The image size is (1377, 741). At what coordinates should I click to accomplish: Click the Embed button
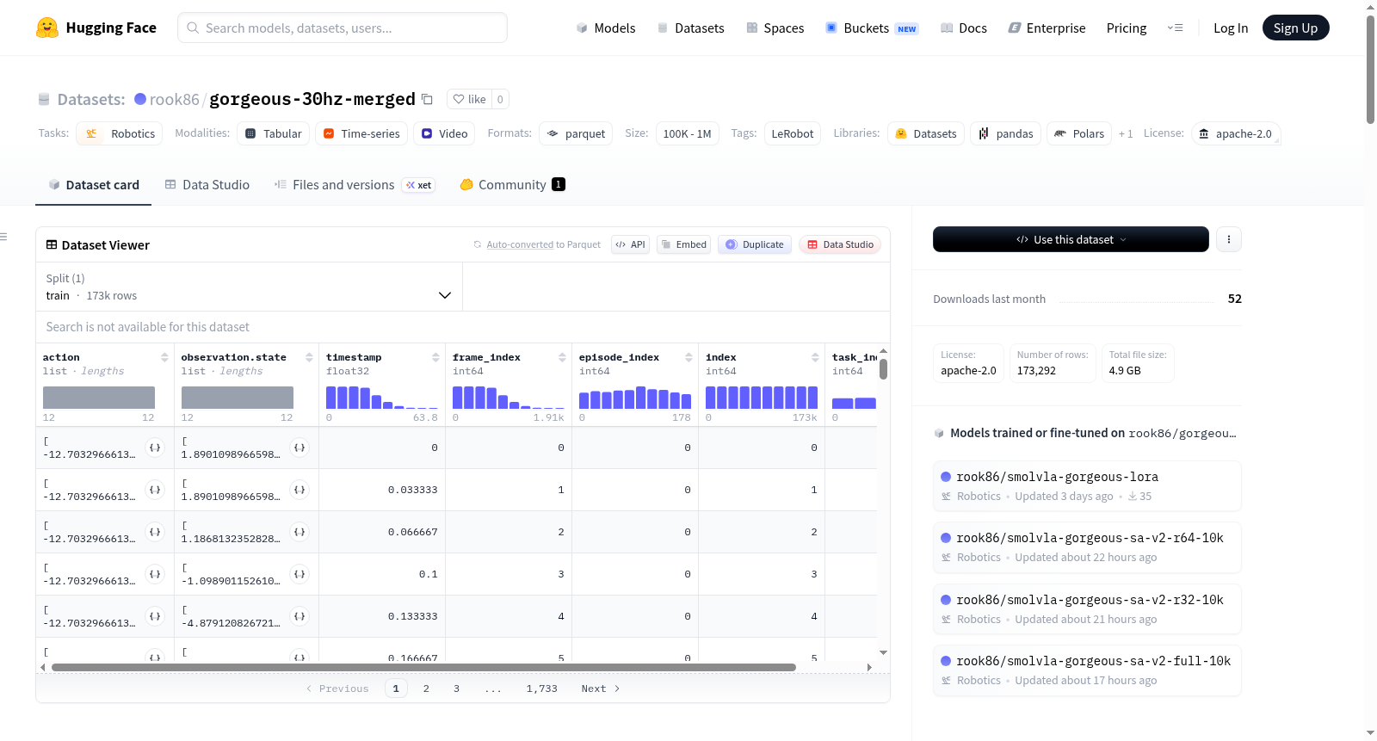point(684,244)
